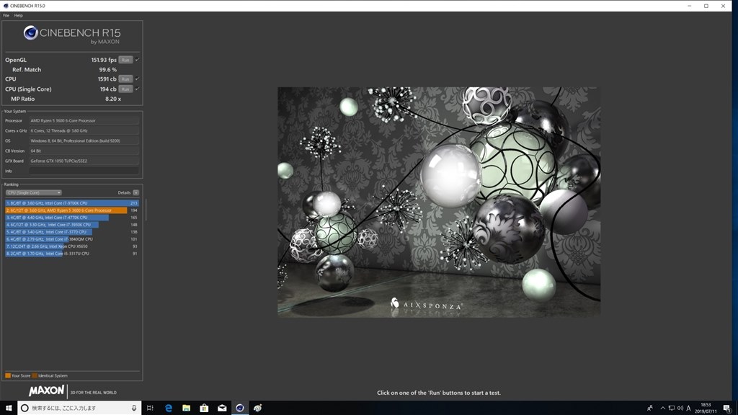
Task: Open the File menu
Action: click(x=5, y=14)
